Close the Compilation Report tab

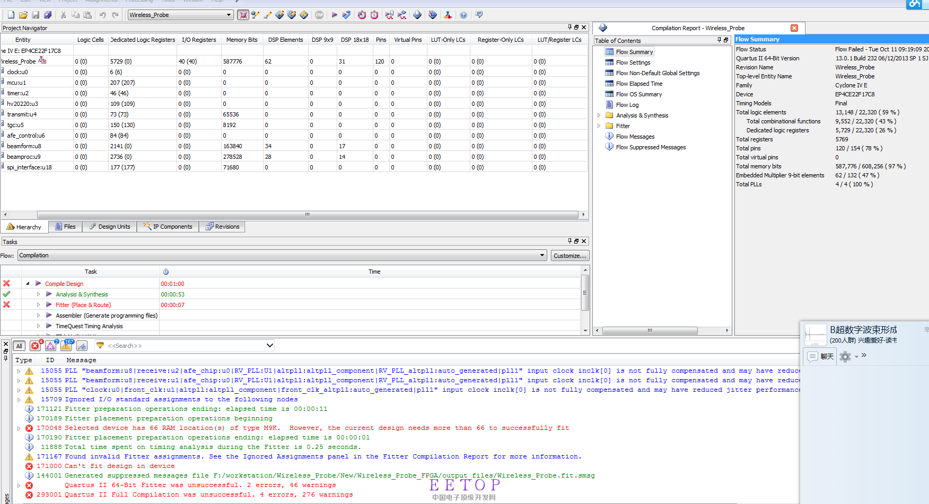(794, 28)
